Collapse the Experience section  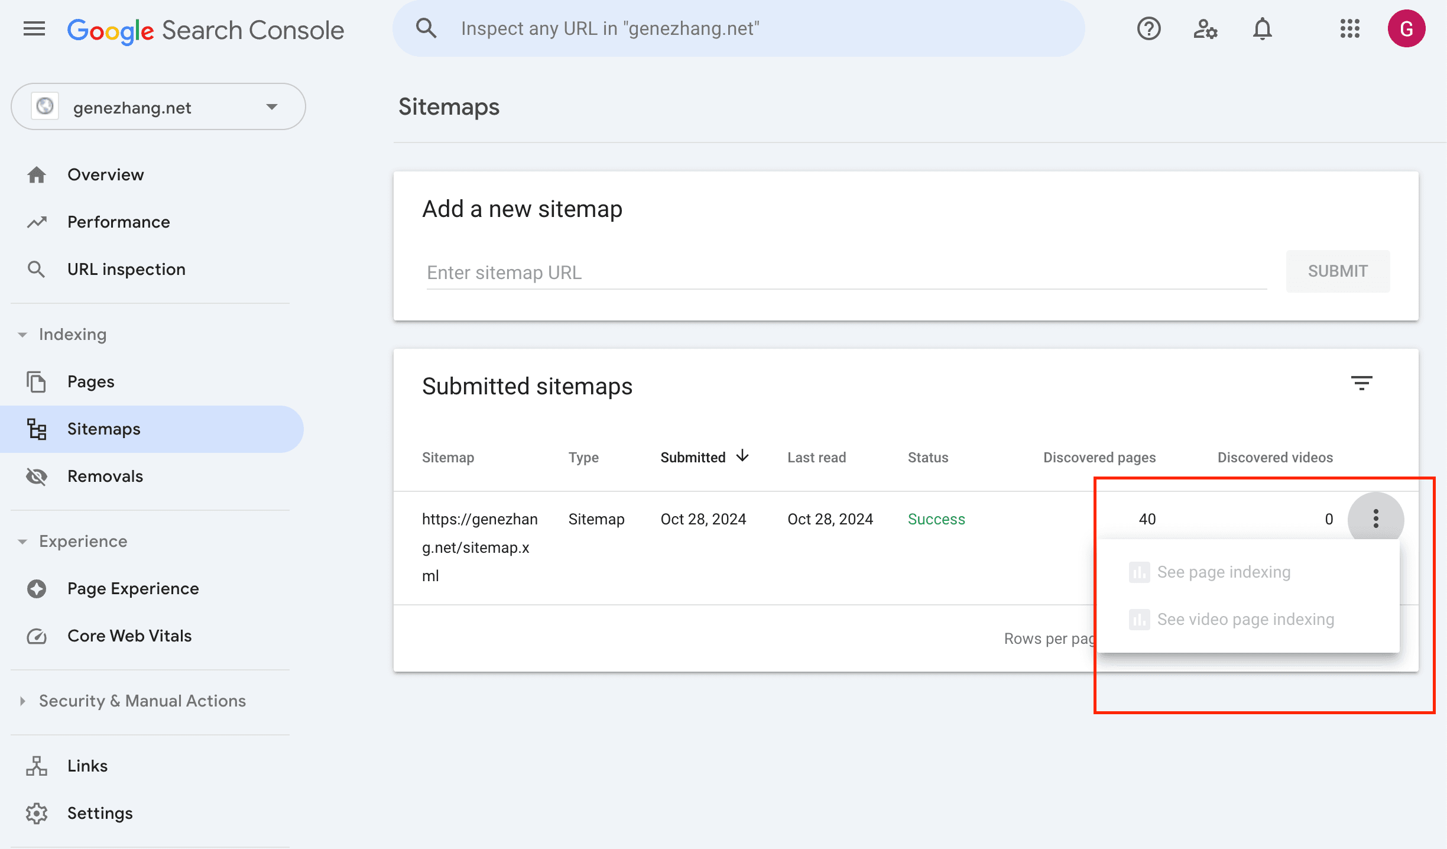tap(22, 542)
